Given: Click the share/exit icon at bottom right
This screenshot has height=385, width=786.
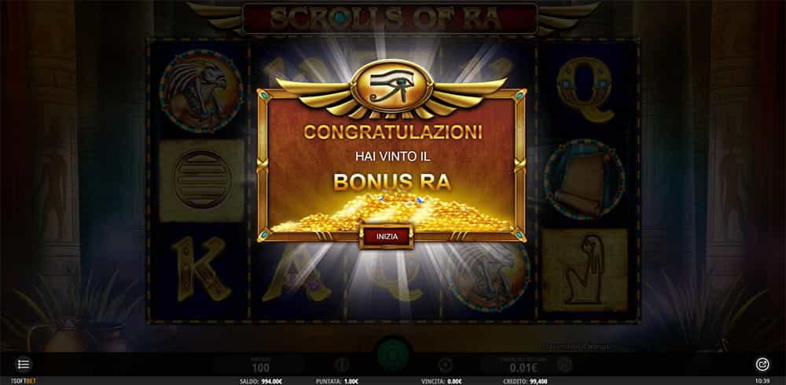Looking at the screenshot, I should tap(762, 365).
